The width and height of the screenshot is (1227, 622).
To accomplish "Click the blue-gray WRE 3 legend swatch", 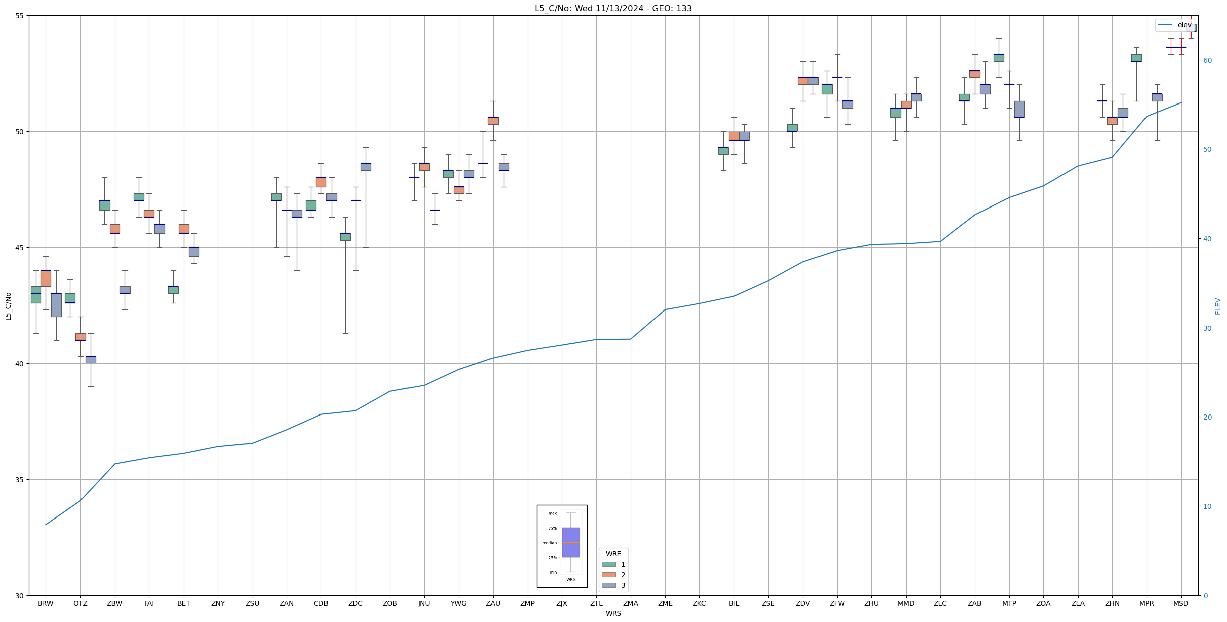I will (x=608, y=585).
